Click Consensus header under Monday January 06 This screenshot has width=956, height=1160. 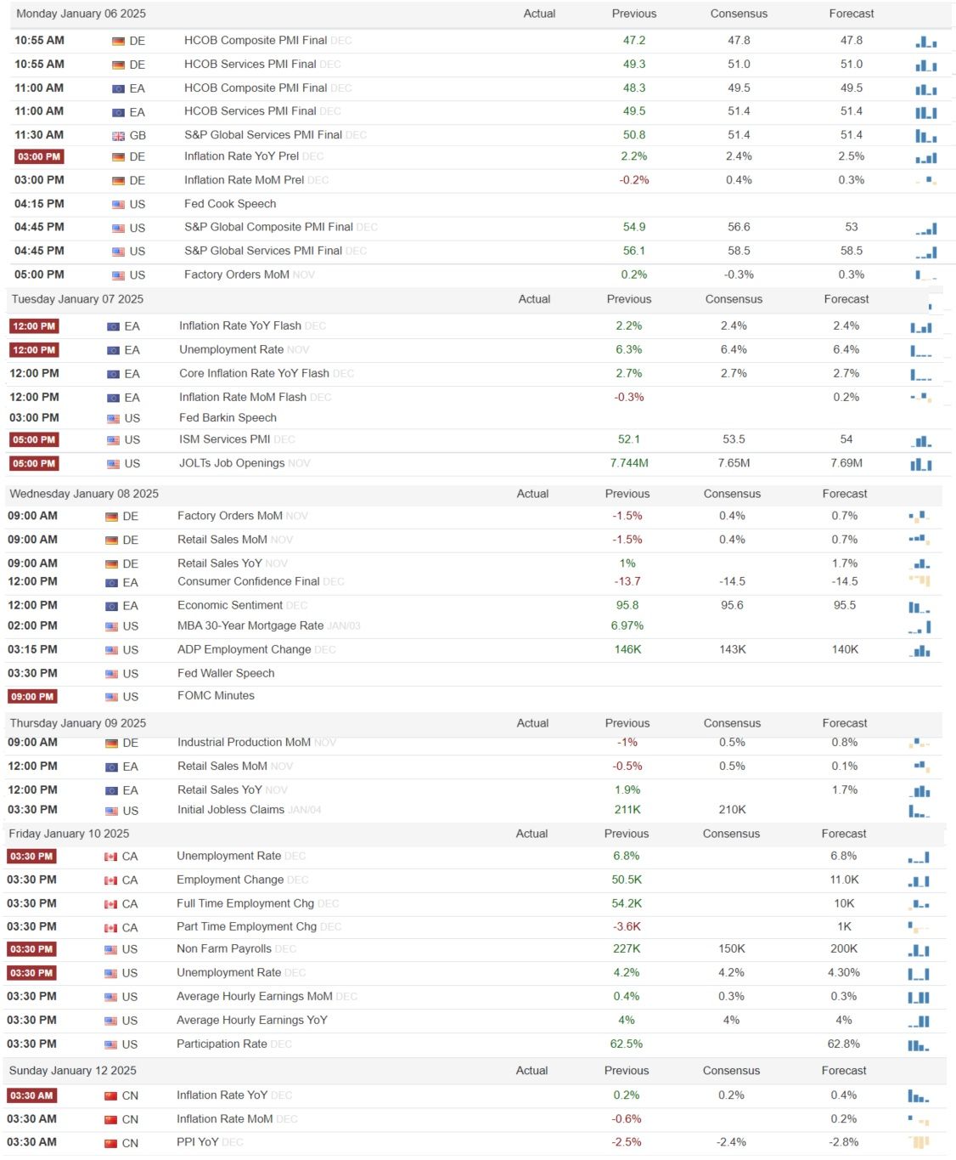pos(739,14)
